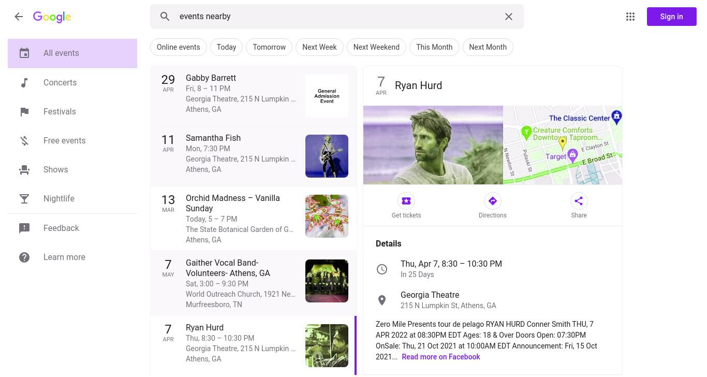
Task: Click the music note Concerts icon
Action: [x=24, y=82]
